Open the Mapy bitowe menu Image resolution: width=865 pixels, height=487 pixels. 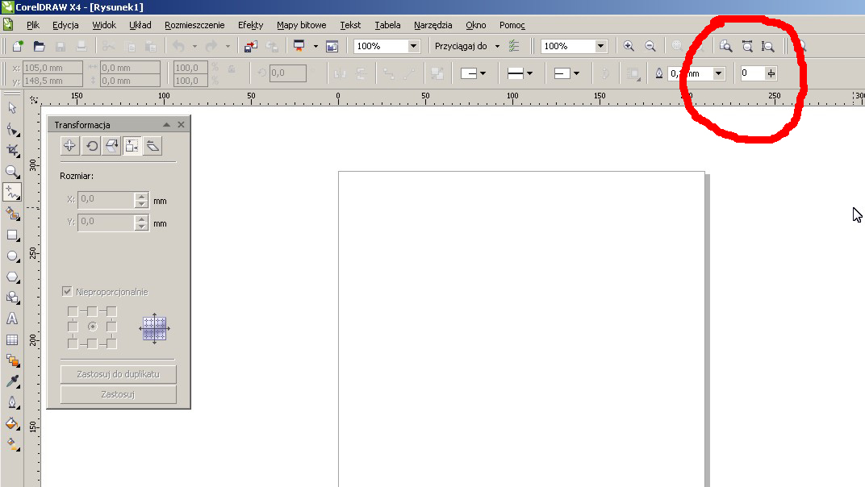[x=301, y=25]
